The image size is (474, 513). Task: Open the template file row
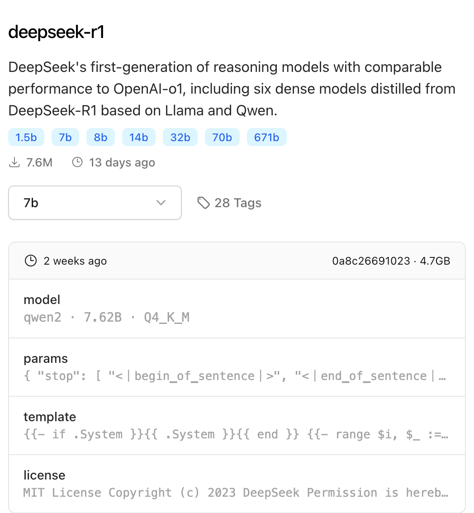(237, 425)
